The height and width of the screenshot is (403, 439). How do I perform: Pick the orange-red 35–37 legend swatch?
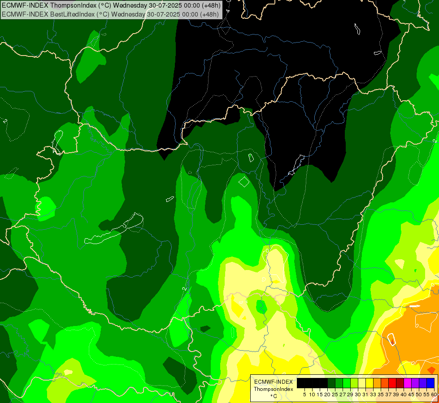click(385, 383)
